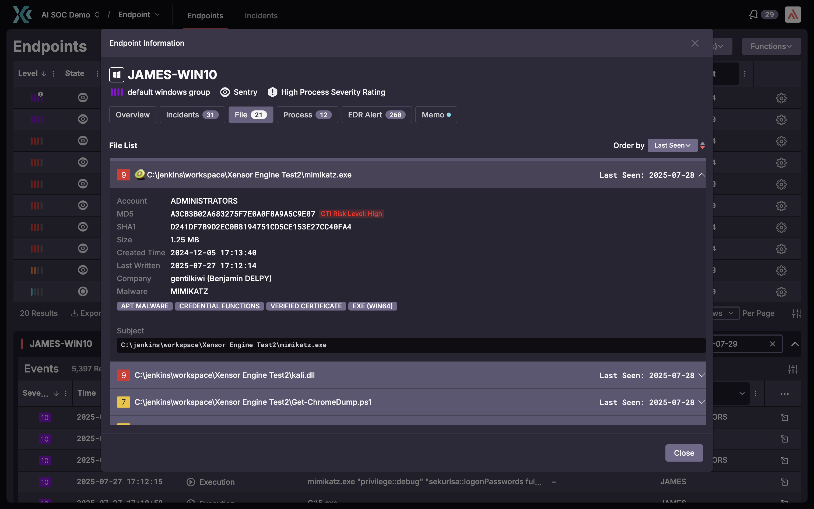Open details icon for mimikatz execution event
The width and height of the screenshot is (814, 509).
[784, 482]
